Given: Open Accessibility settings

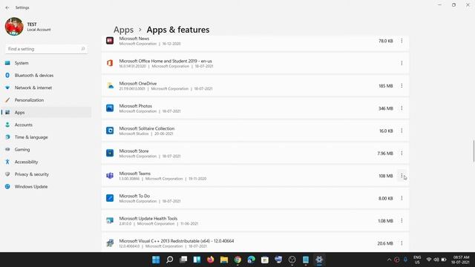Looking at the screenshot, I should point(46,162).
